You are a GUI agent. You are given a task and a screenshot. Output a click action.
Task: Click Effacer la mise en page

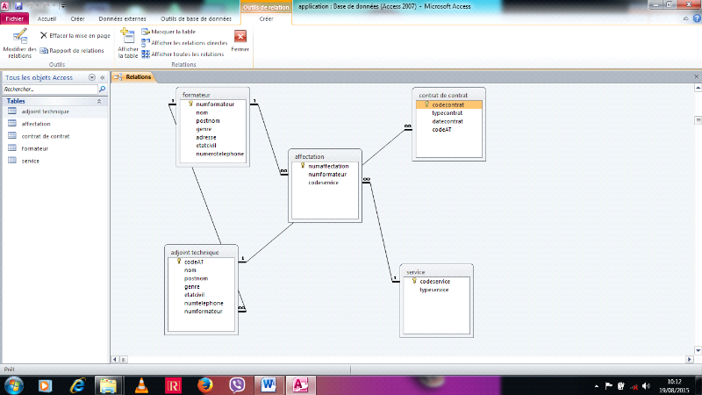[x=75, y=35]
